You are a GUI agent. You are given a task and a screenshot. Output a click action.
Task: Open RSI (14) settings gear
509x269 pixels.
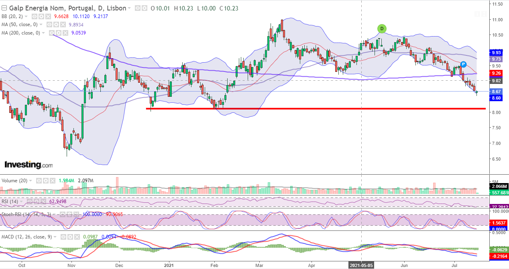click(37, 202)
